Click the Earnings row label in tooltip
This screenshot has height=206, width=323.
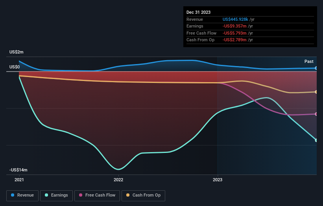click(195, 26)
